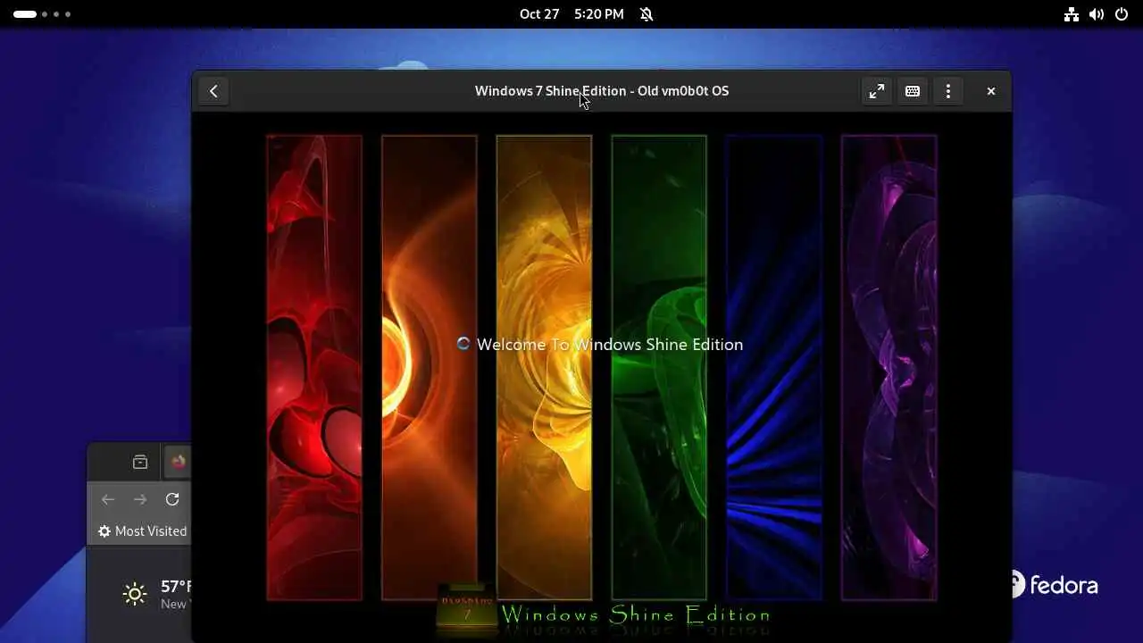Viewport: 1143px width, 643px height.
Task: Click the power icon in top bar
Action: click(x=1122, y=14)
